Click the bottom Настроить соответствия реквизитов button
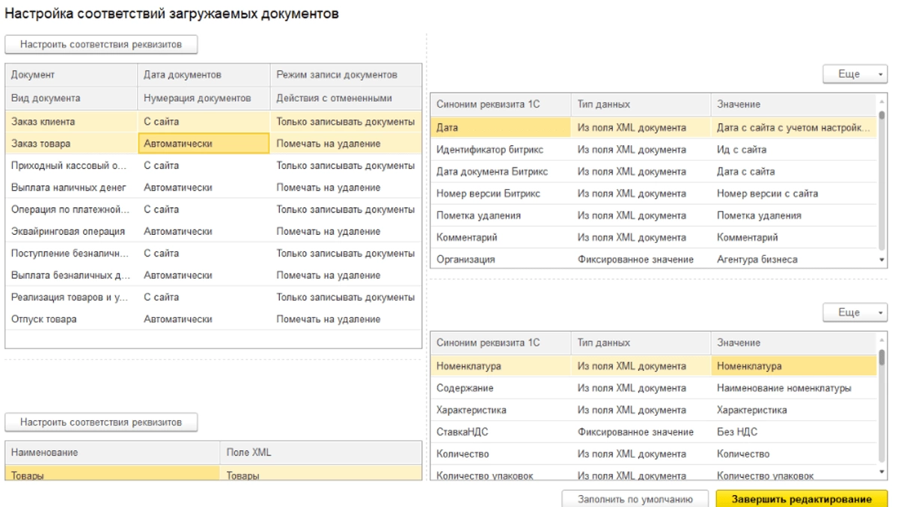 [x=101, y=422]
